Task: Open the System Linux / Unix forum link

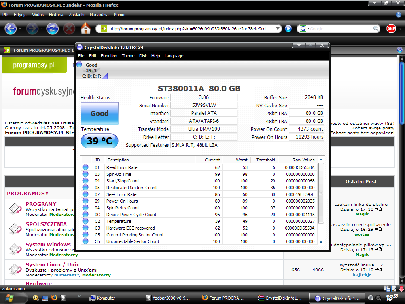Action: coord(53,264)
